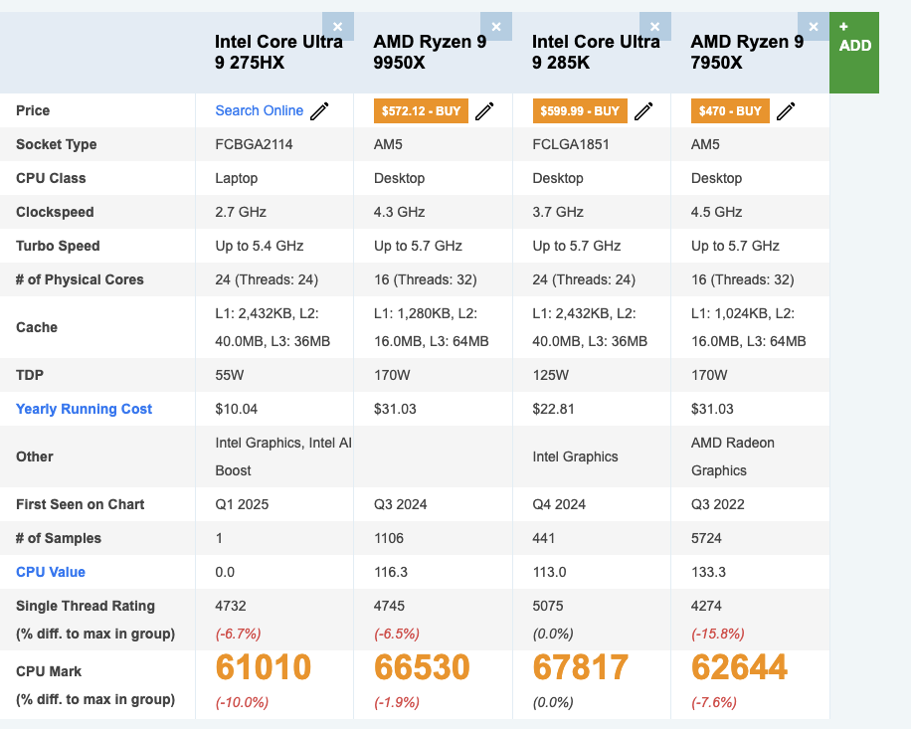Viewport: 911px width, 729px height.
Task: Click the $470 - BUY button
Action: tap(730, 111)
